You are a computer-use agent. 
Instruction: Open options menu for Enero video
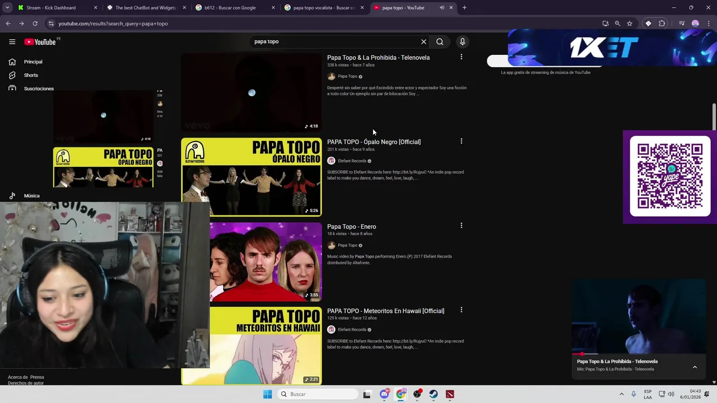click(x=461, y=226)
